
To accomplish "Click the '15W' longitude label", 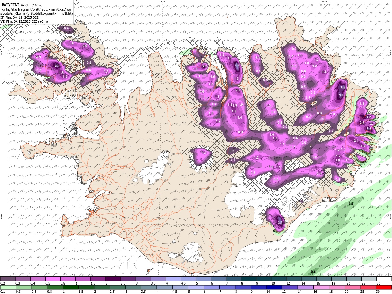I will pos(324,2).
